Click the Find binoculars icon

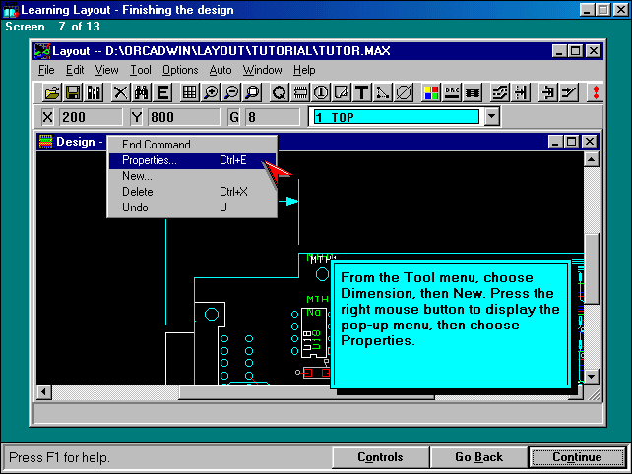click(x=141, y=92)
